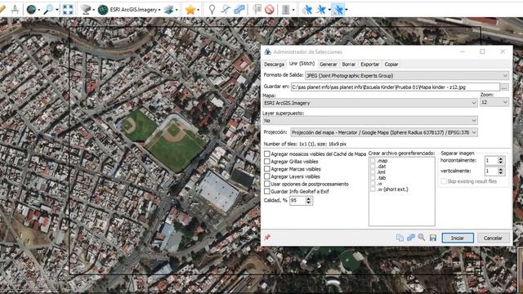The height and width of the screenshot is (294, 523).
Task: Check the .kml georeference file option
Action: 373,172
